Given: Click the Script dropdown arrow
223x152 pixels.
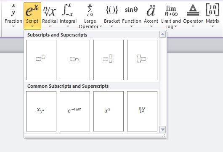Looking at the screenshot, I should tap(32, 26).
